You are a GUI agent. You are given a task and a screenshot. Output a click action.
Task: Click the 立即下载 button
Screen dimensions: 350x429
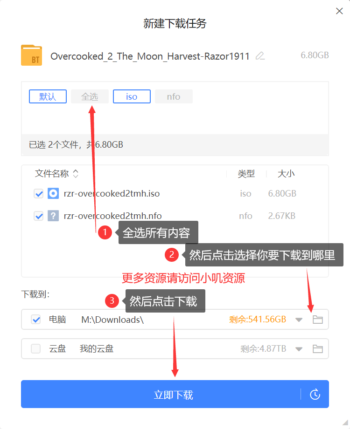(x=175, y=394)
